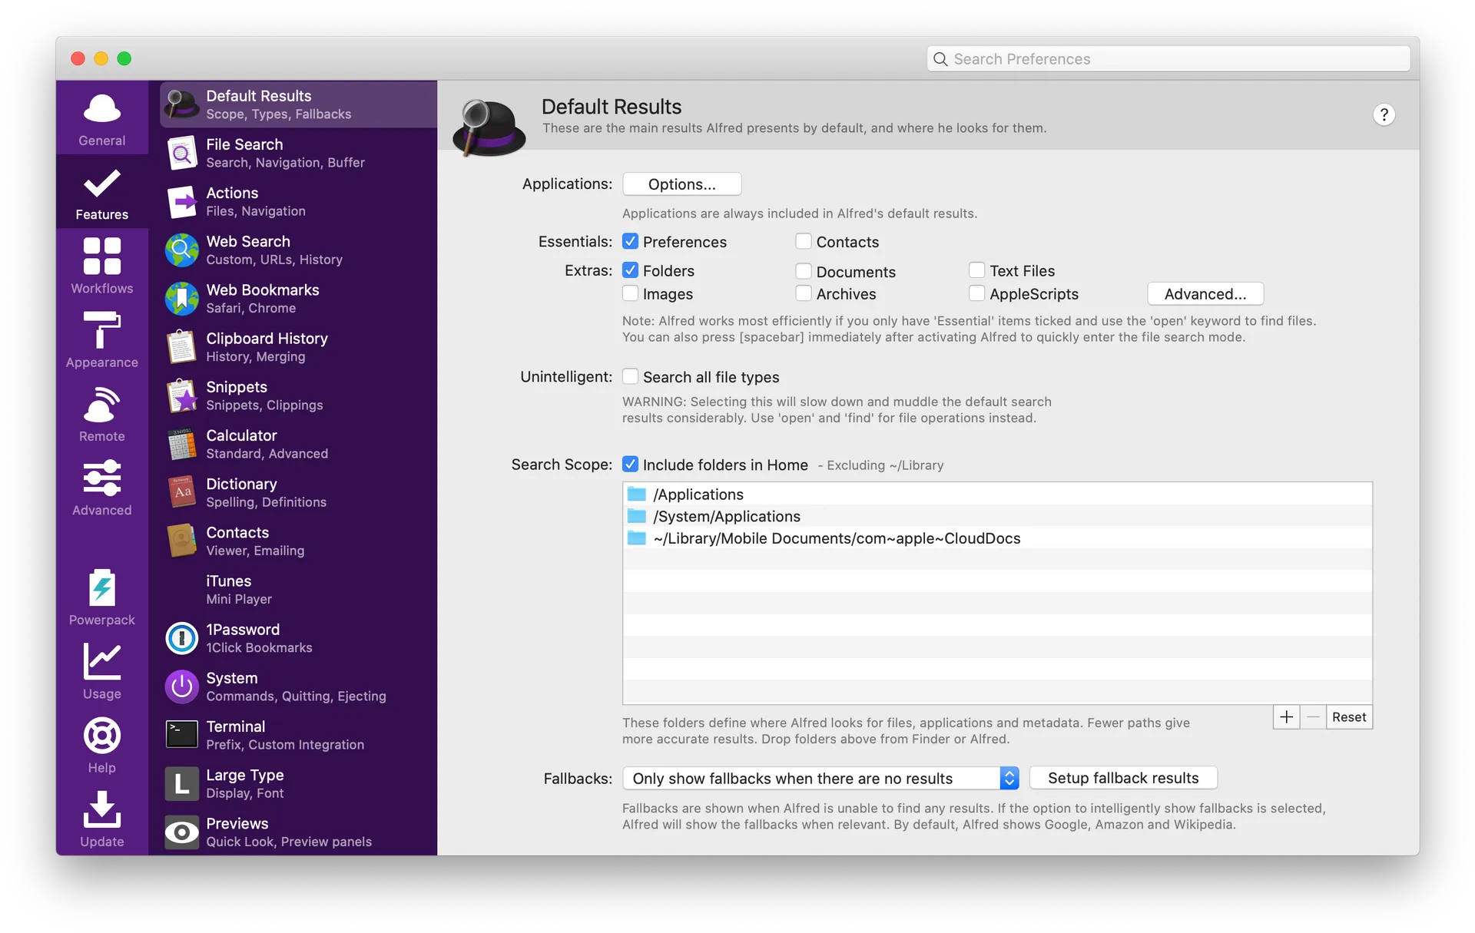The width and height of the screenshot is (1475, 933).
Task: Add a search scope folder with plus
Action: [1287, 717]
